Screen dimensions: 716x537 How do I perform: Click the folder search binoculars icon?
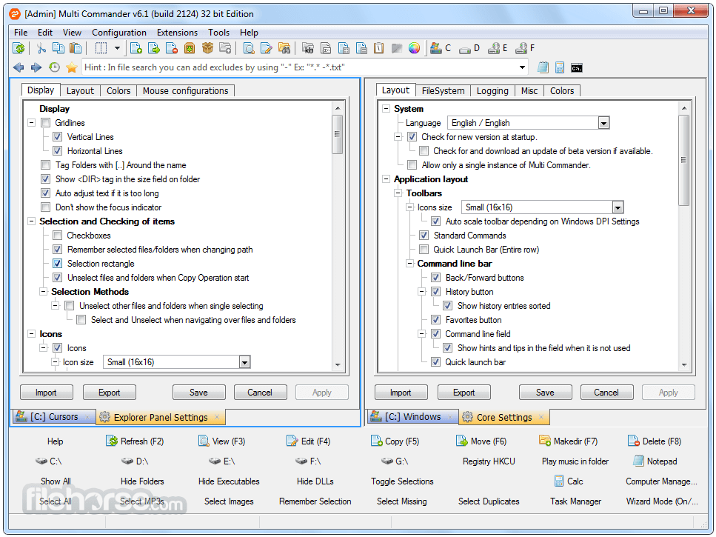(x=284, y=48)
